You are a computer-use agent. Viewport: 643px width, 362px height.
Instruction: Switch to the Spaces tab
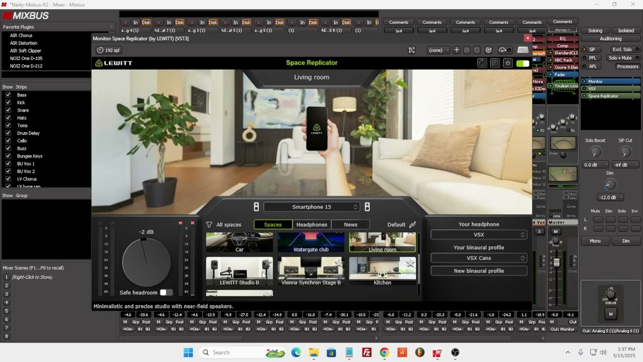273,225
